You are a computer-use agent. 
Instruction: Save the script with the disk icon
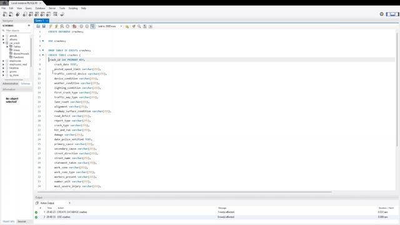coord(44,26)
